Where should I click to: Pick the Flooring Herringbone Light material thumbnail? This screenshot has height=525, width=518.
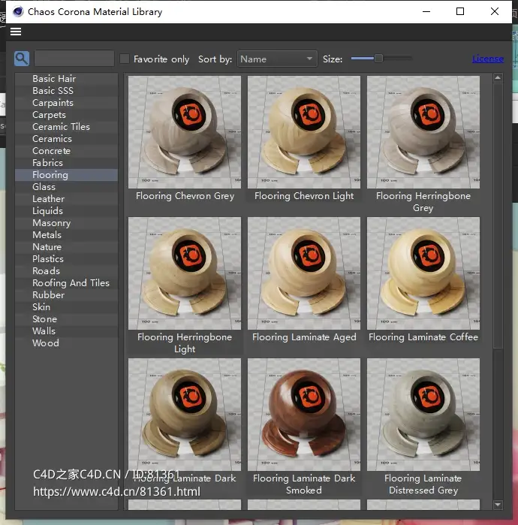click(185, 273)
